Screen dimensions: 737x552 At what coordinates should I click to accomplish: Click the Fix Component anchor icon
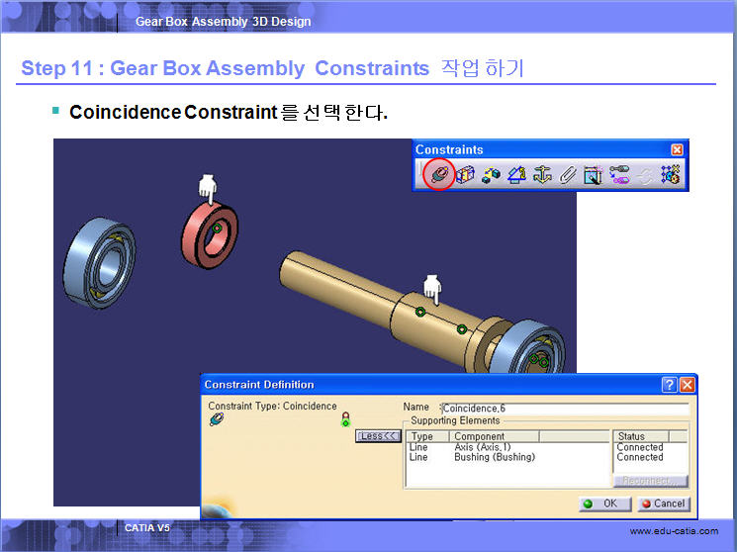[542, 175]
